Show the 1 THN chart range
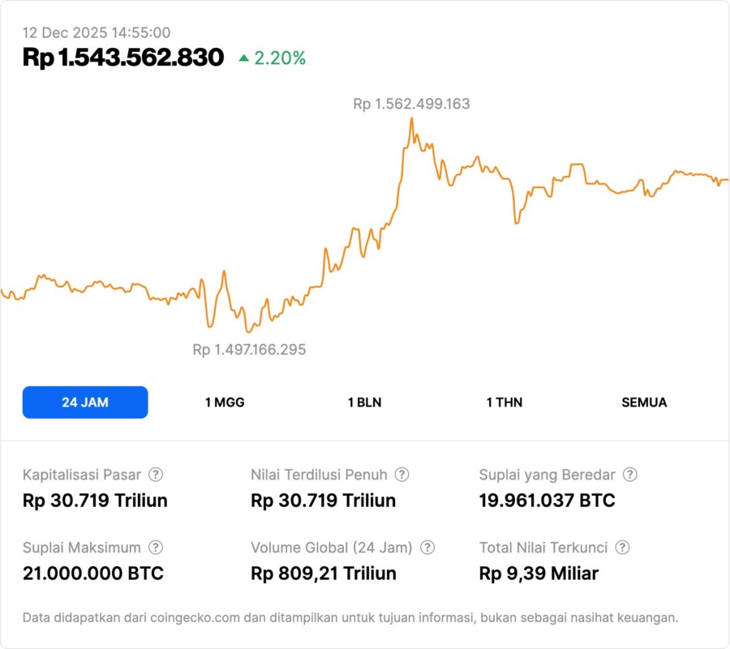 [x=505, y=402]
